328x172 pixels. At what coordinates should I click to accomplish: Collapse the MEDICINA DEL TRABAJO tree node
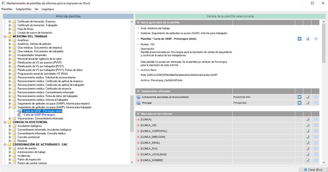[5, 36]
